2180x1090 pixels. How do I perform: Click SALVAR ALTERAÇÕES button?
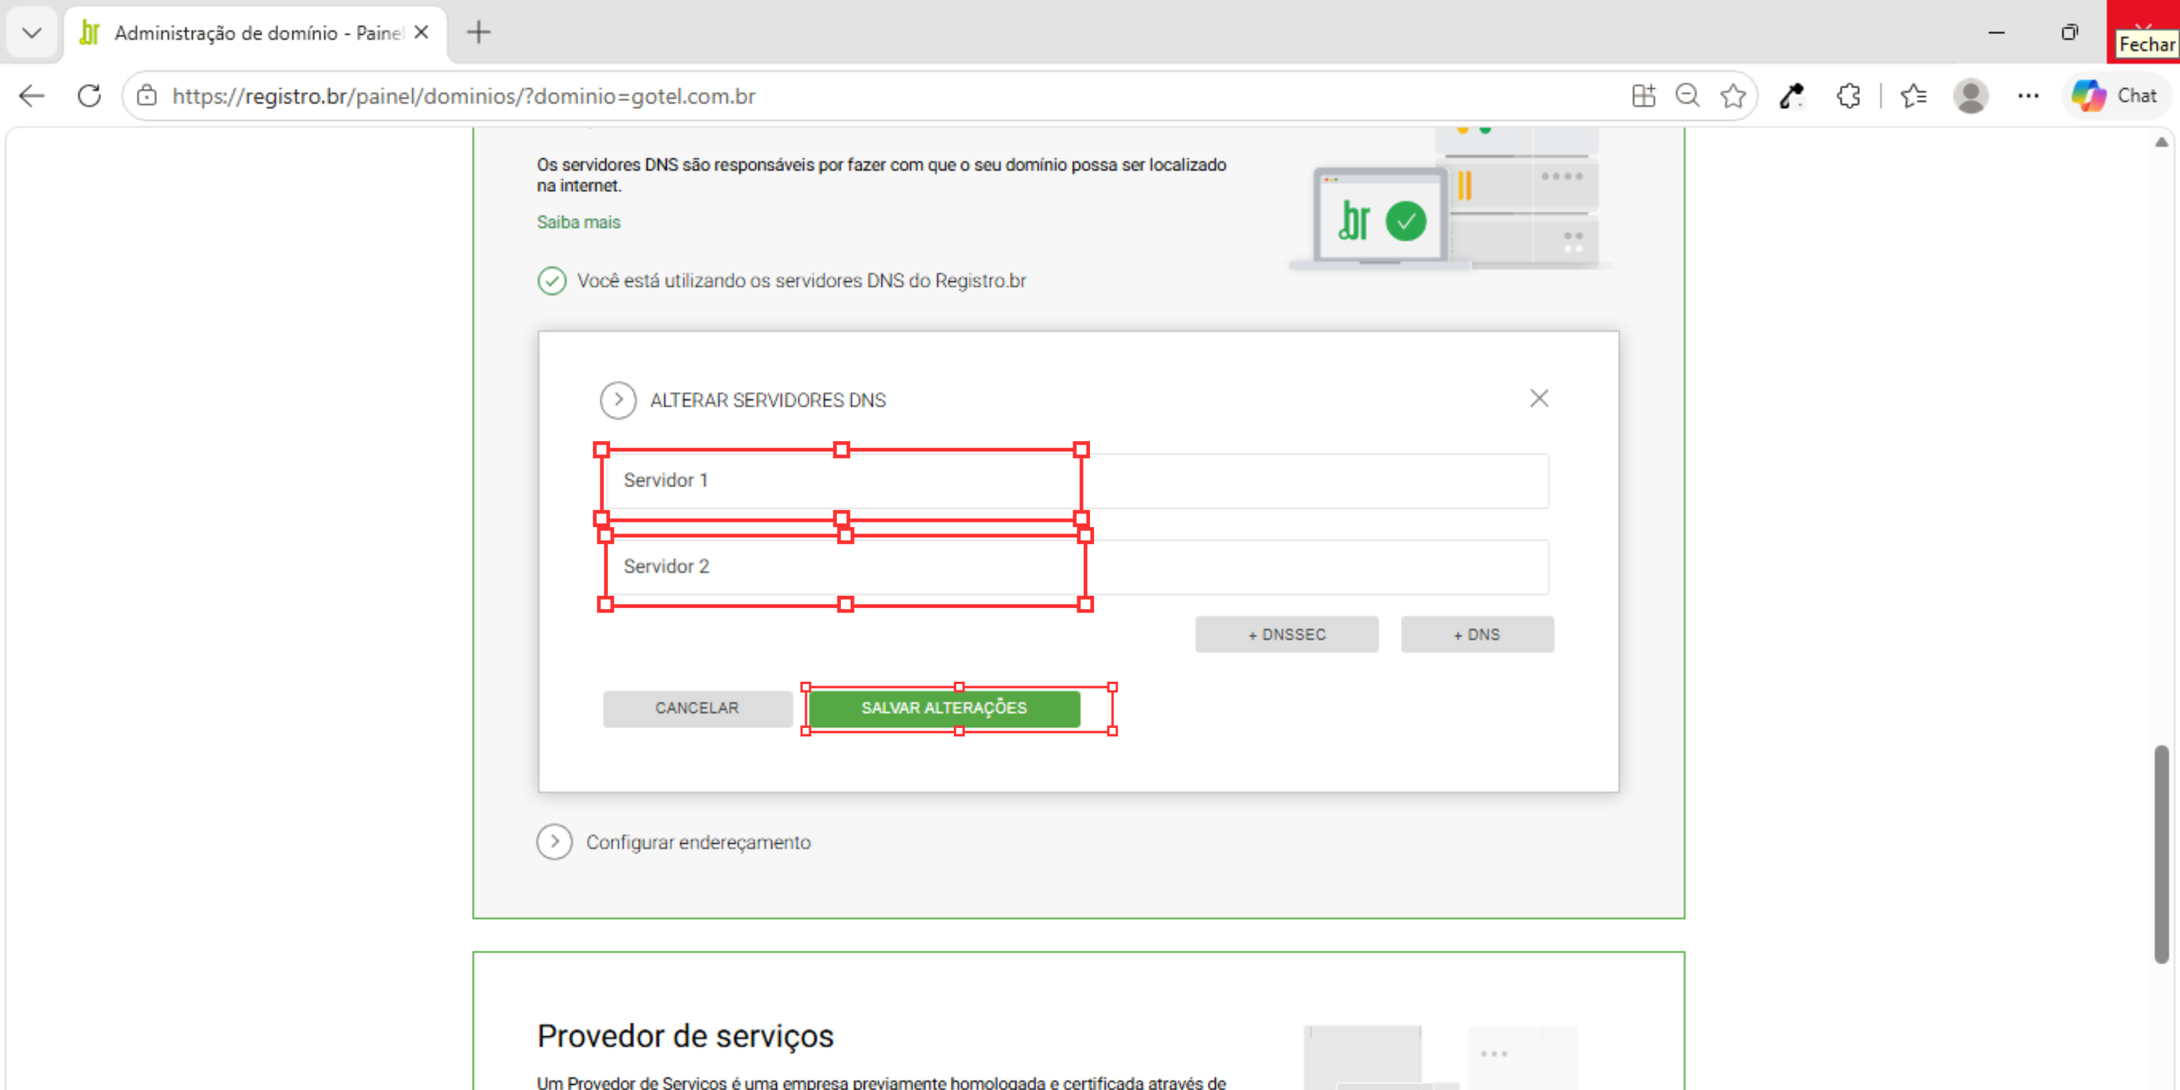click(944, 708)
